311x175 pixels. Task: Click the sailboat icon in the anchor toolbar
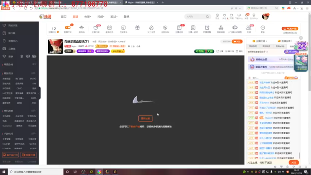(221, 28)
